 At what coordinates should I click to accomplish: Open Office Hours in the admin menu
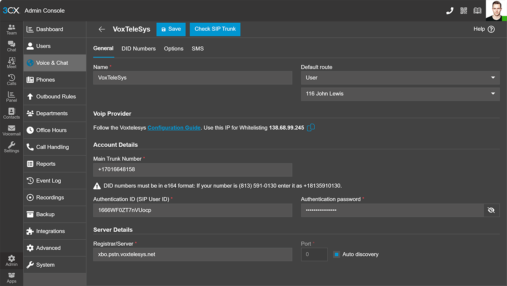pyautogui.click(x=55, y=130)
